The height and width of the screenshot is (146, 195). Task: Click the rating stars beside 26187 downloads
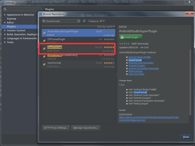pyautogui.click(x=124, y=44)
